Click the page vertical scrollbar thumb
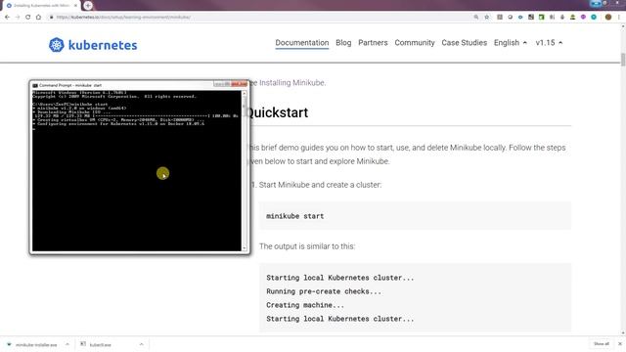626x352 pixels. pyautogui.click(x=623, y=60)
